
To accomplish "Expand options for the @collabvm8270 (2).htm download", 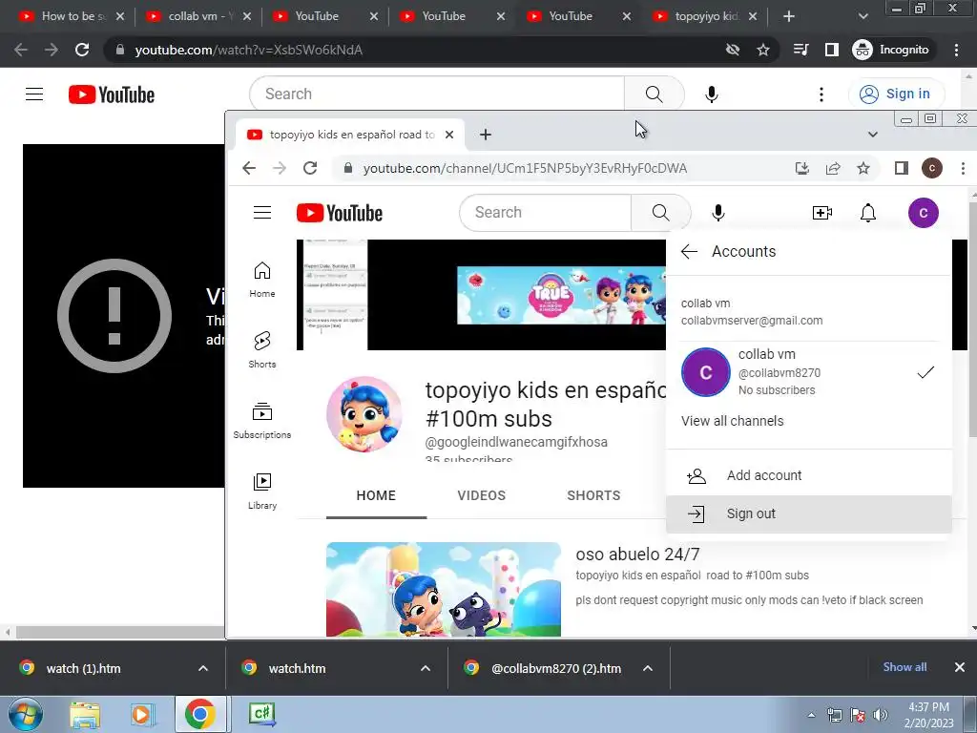I will [648, 668].
